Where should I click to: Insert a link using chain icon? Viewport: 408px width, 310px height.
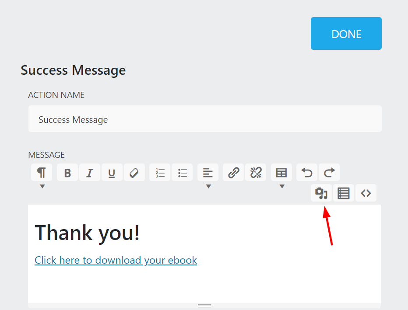234,173
